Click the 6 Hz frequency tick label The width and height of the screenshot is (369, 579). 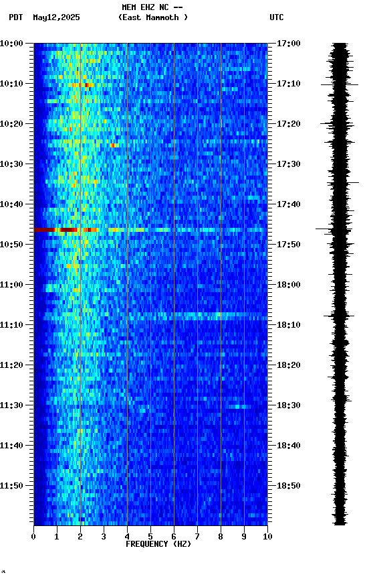tap(174, 537)
